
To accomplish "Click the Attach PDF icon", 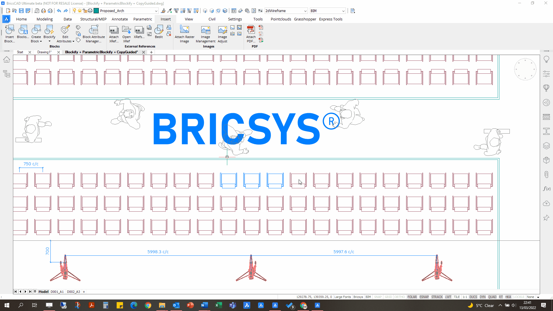I will (251, 30).
